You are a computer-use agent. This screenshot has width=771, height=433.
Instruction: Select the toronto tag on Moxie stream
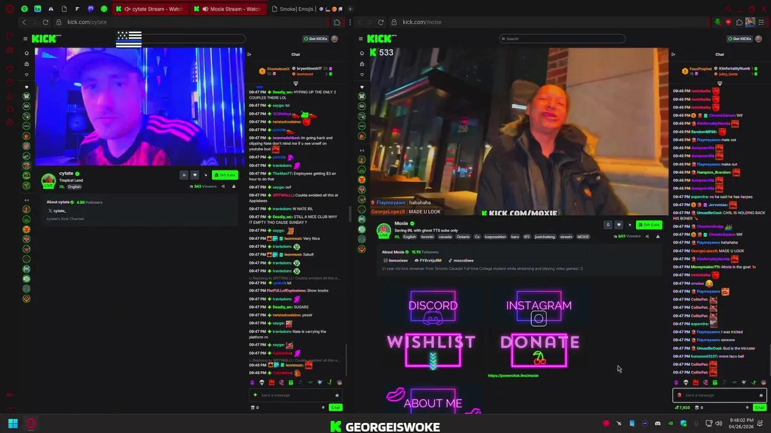[x=427, y=237]
